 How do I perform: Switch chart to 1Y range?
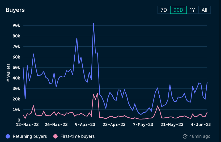(192, 10)
